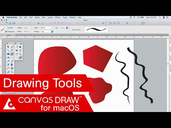Open the Apple menu
171x128 pixels.
pos(3,17)
